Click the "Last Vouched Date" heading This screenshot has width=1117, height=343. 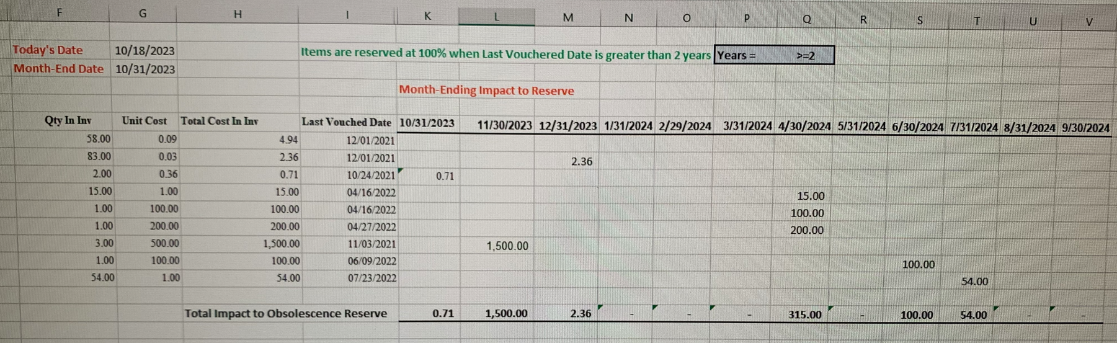point(346,122)
